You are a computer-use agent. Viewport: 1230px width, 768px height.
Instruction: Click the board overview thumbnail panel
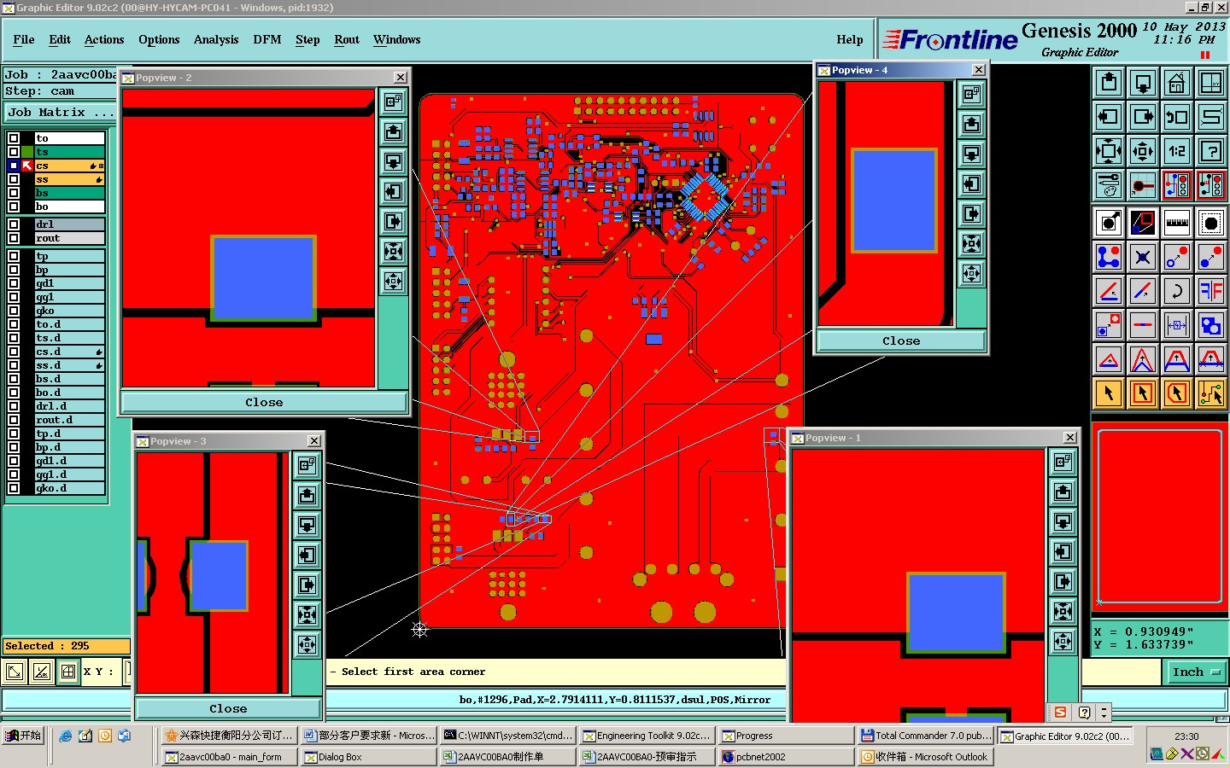(x=1159, y=516)
